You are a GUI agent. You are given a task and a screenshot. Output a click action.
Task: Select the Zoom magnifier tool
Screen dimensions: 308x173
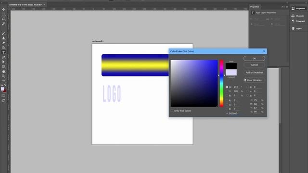pos(3,76)
